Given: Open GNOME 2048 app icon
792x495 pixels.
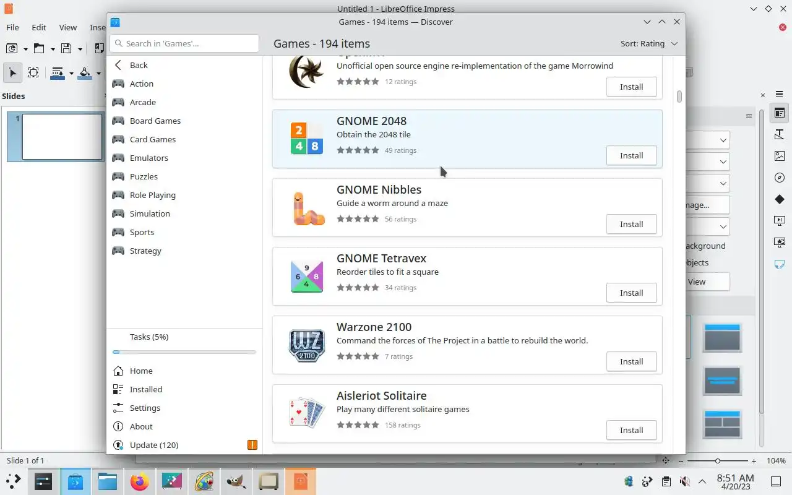Looking at the screenshot, I should tap(307, 139).
